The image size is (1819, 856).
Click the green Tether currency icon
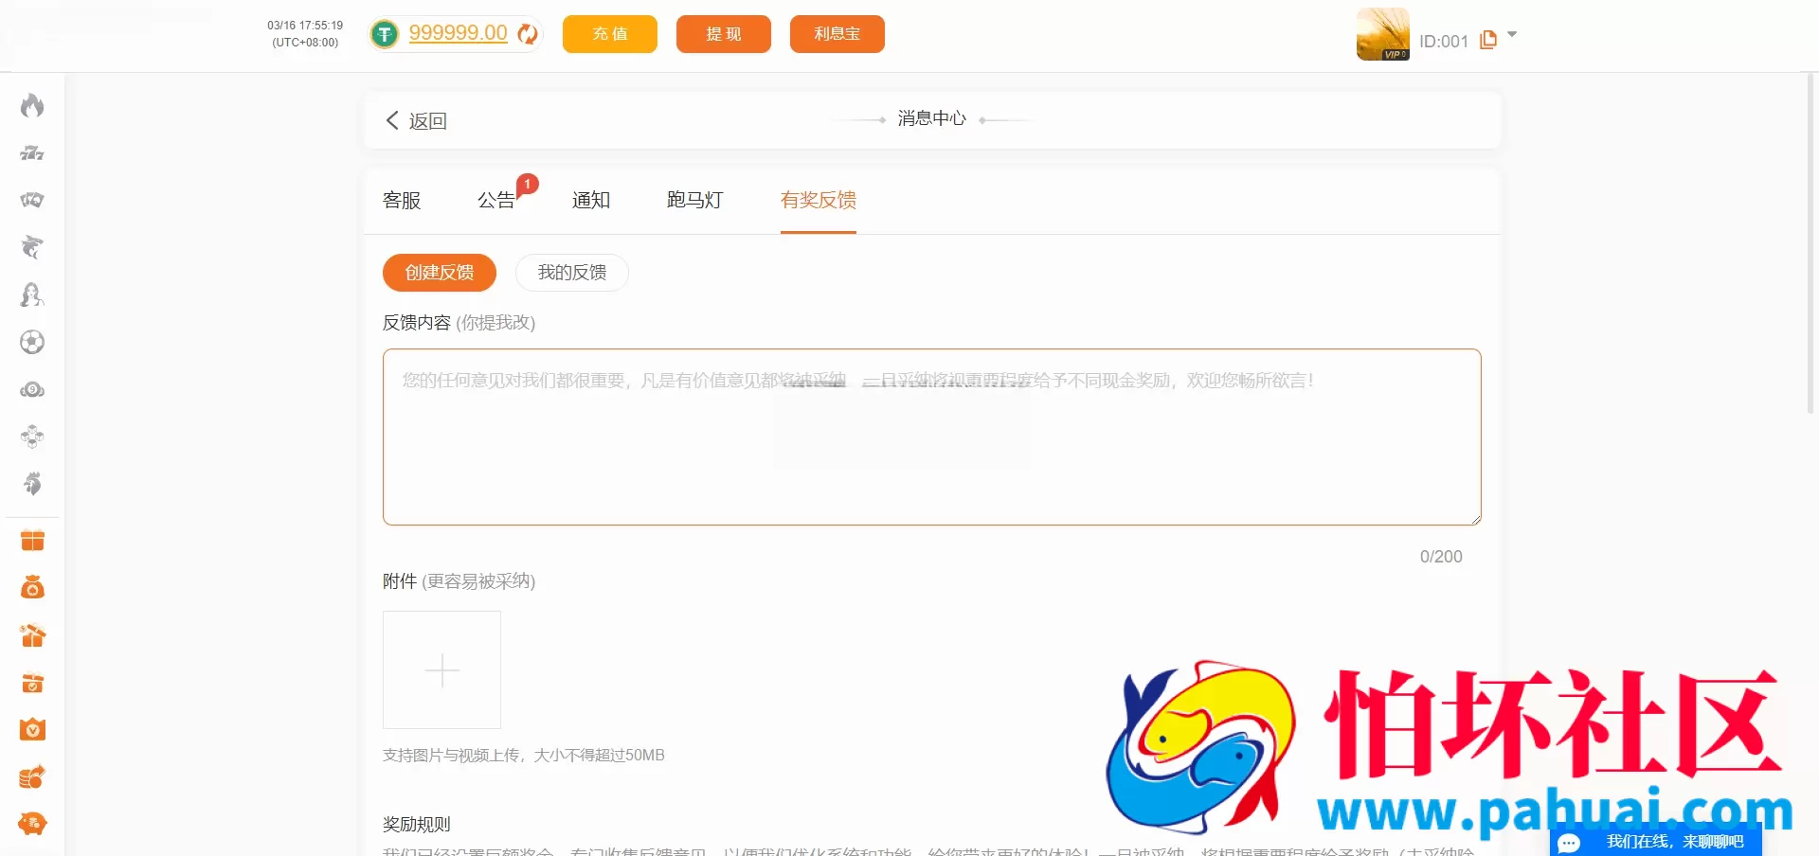[385, 34]
